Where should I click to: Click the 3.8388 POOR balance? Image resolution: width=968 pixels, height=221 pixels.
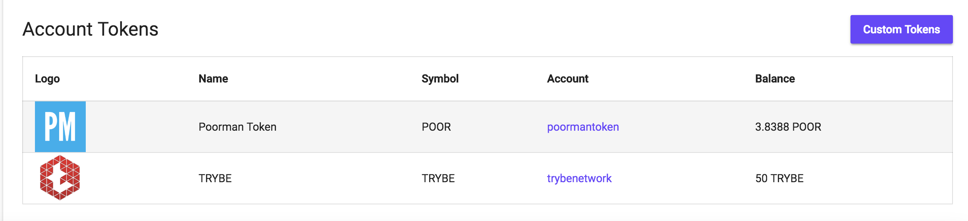coord(788,127)
